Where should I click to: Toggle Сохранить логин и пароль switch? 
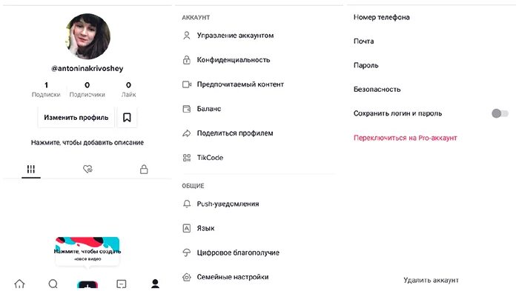click(x=500, y=113)
